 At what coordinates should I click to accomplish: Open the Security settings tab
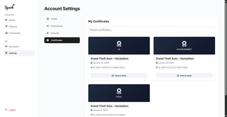62,33
